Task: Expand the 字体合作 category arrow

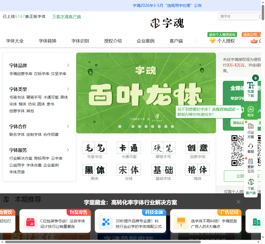Action: click(68, 127)
